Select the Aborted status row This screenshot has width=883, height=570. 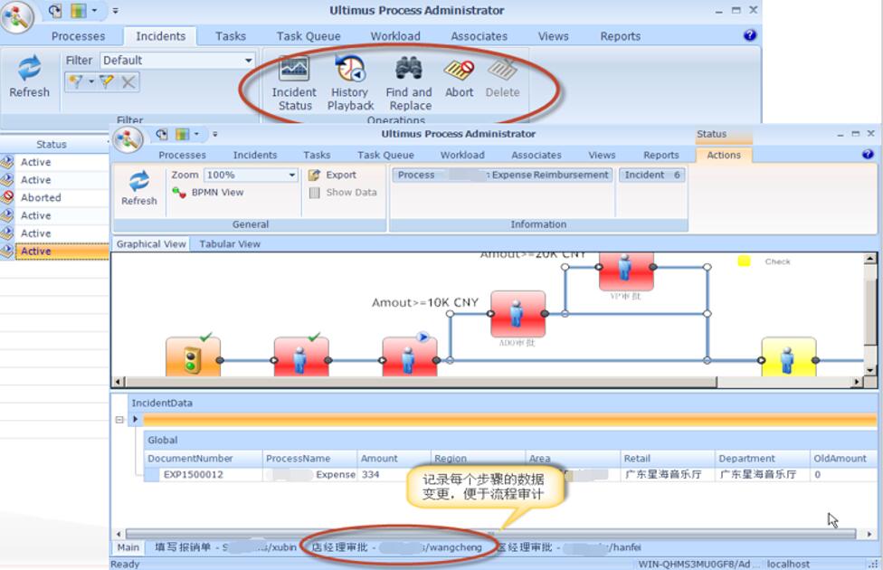pyautogui.click(x=54, y=198)
